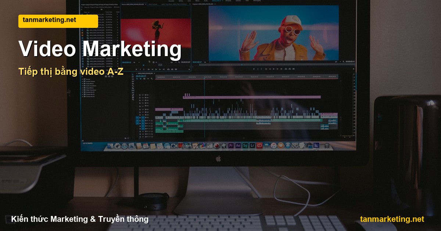Click the red Creative Cloud dock icon
Image resolution: width=441 pixels, height=231 pixels.
259,146
